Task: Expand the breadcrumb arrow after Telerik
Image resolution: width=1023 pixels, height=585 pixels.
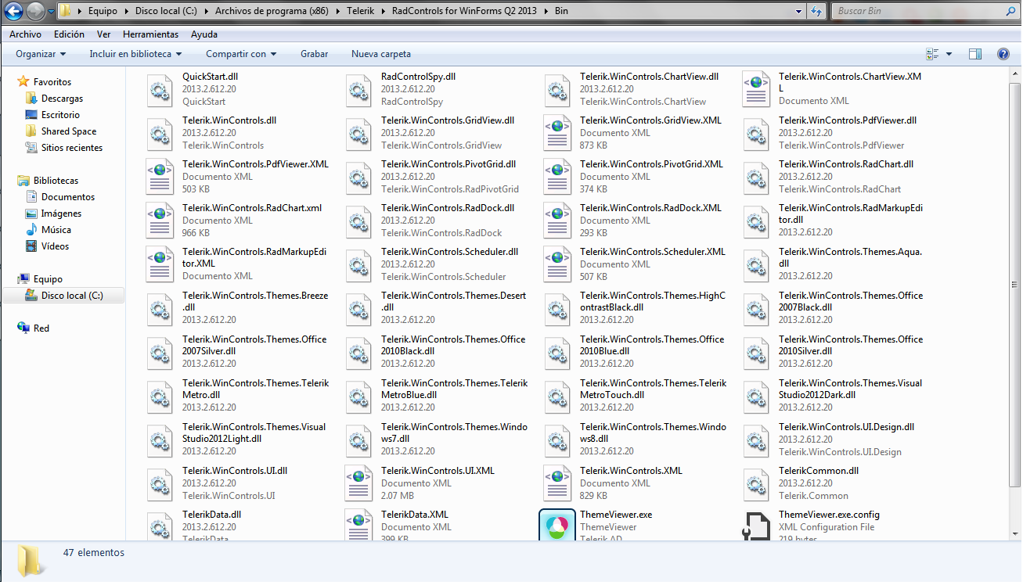Action: pyautogui.click(x=383, y=11)
